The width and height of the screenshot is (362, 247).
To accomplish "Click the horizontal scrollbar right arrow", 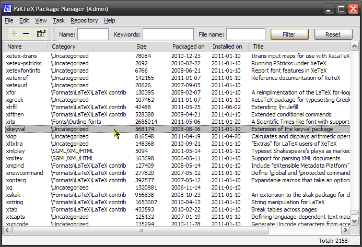I will point(346,230).
